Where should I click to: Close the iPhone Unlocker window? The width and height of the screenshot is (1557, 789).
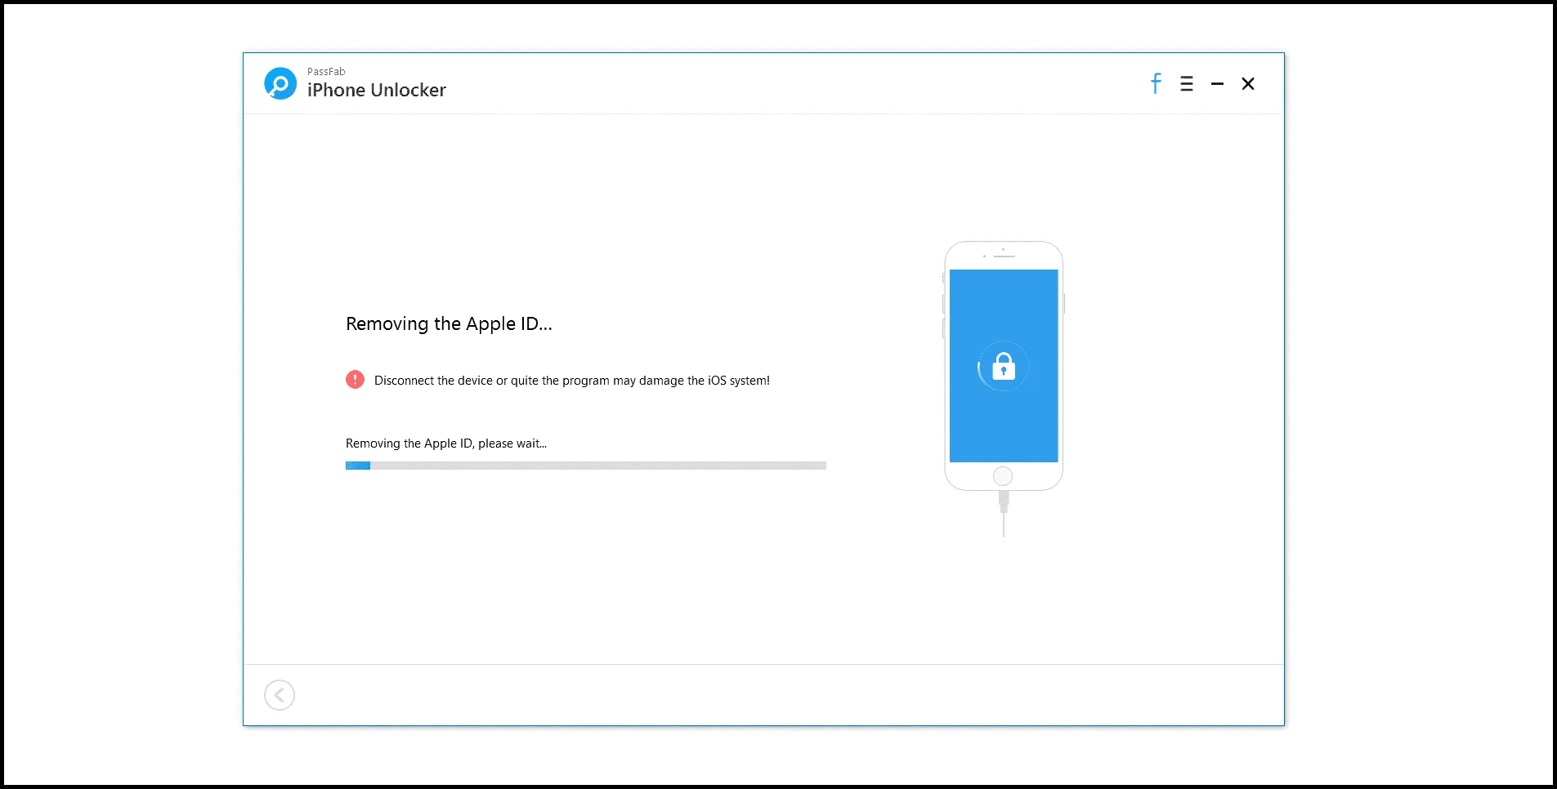click(1248, 83)
